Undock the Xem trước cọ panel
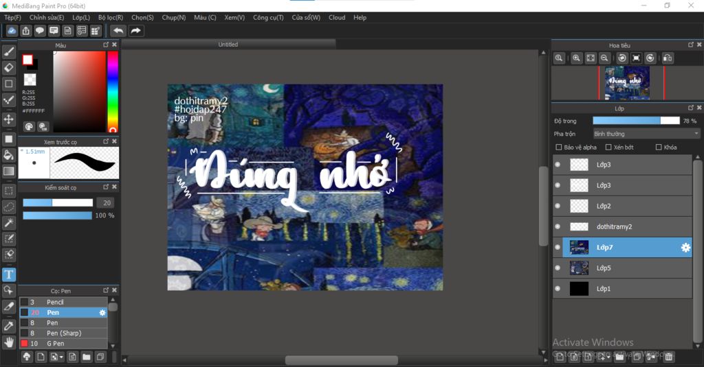The image size is (704, 367). click(x=106, y=141)
